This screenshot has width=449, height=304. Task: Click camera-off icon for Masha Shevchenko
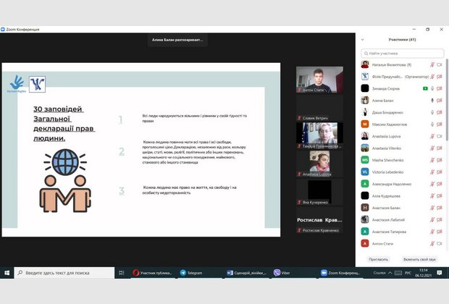point(440,159)
